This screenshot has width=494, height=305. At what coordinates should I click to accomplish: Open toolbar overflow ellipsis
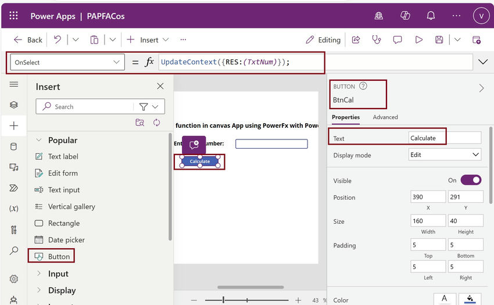click(183, 40)
